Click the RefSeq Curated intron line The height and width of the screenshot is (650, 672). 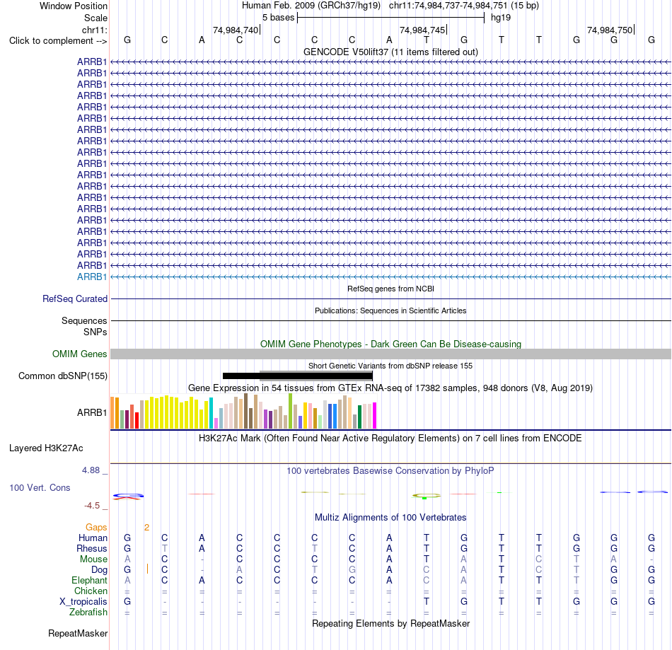390,298
